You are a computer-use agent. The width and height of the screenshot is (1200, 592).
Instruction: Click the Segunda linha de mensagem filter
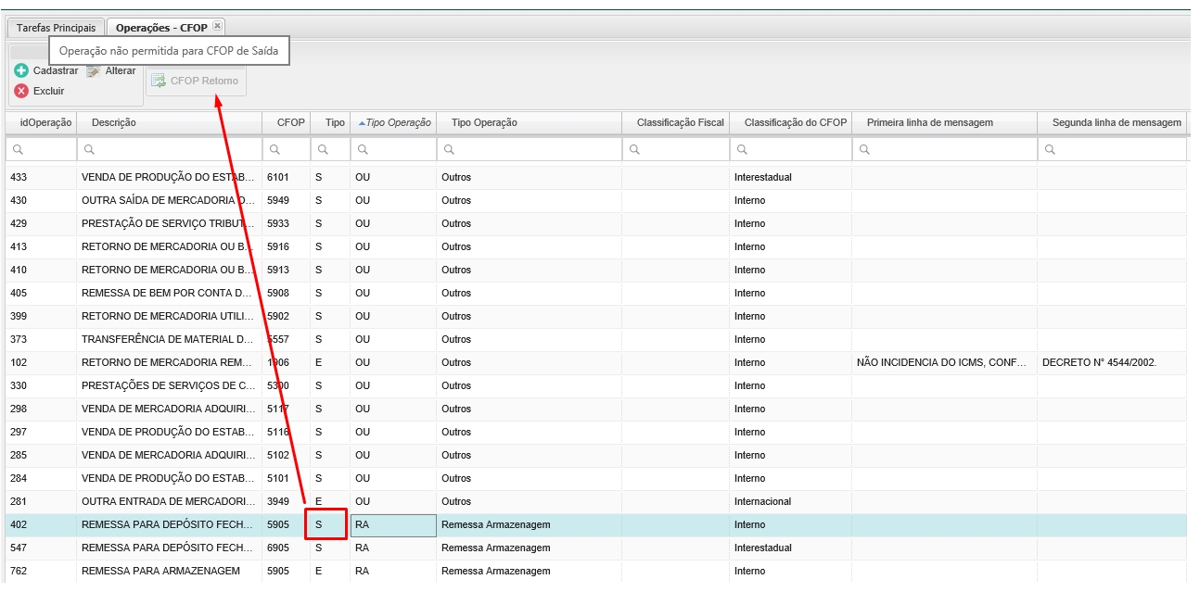click(x=1113, y=149)
